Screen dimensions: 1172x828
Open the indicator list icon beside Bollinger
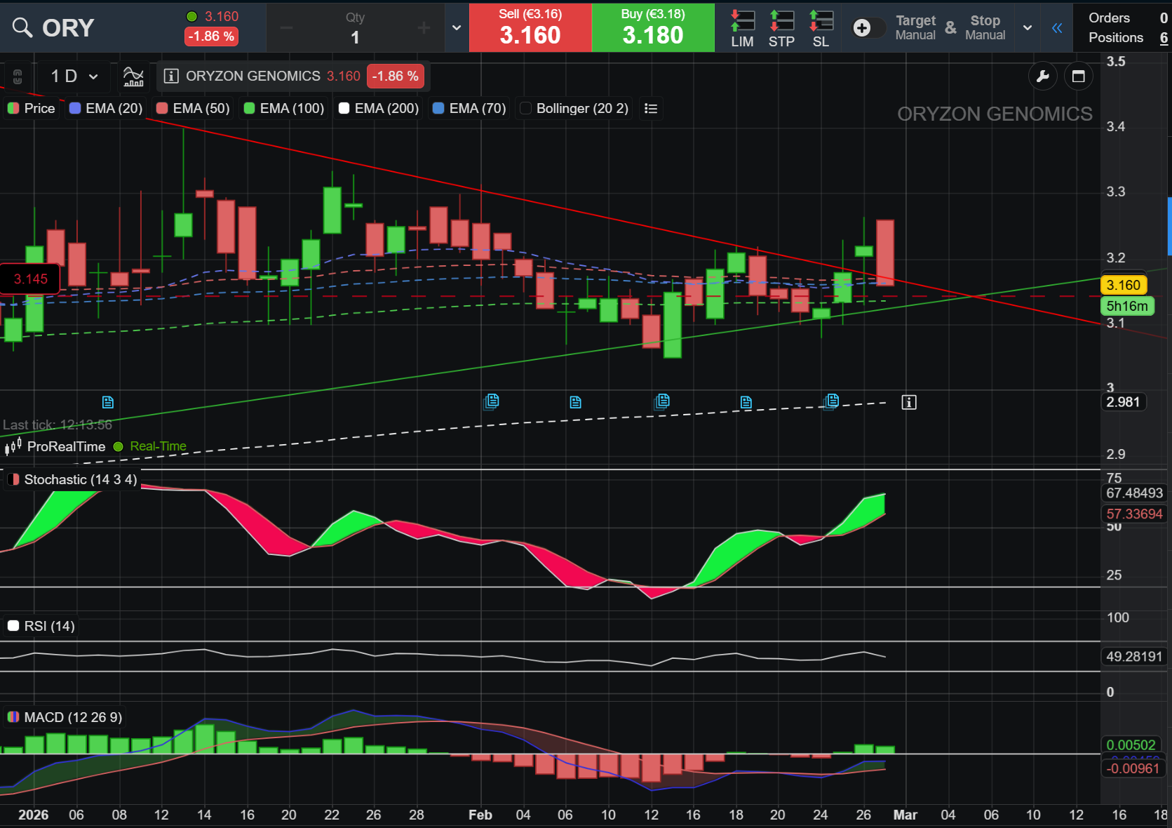click(x=651, y=108)
